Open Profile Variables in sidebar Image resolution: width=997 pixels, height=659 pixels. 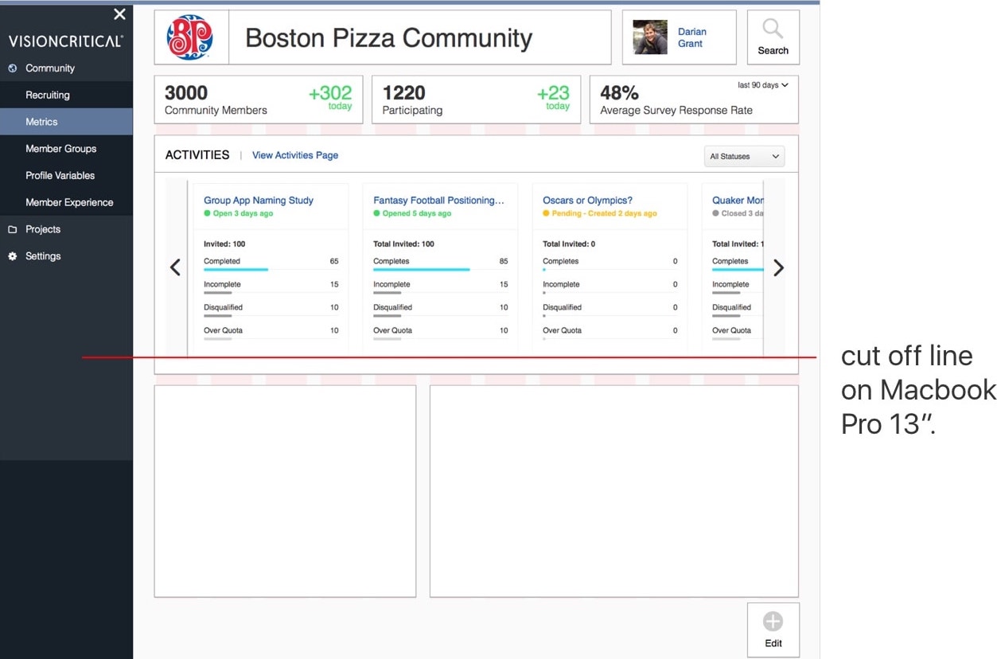pyautogui.click(x=66, y=175)
